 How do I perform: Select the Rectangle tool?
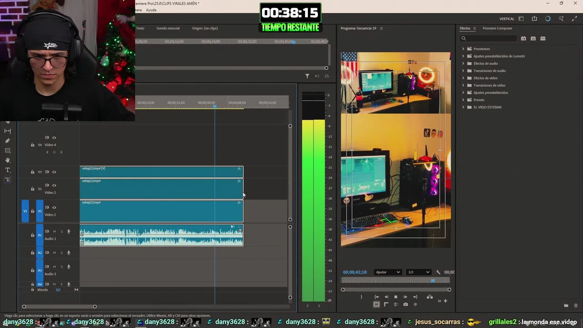[7, 150]
